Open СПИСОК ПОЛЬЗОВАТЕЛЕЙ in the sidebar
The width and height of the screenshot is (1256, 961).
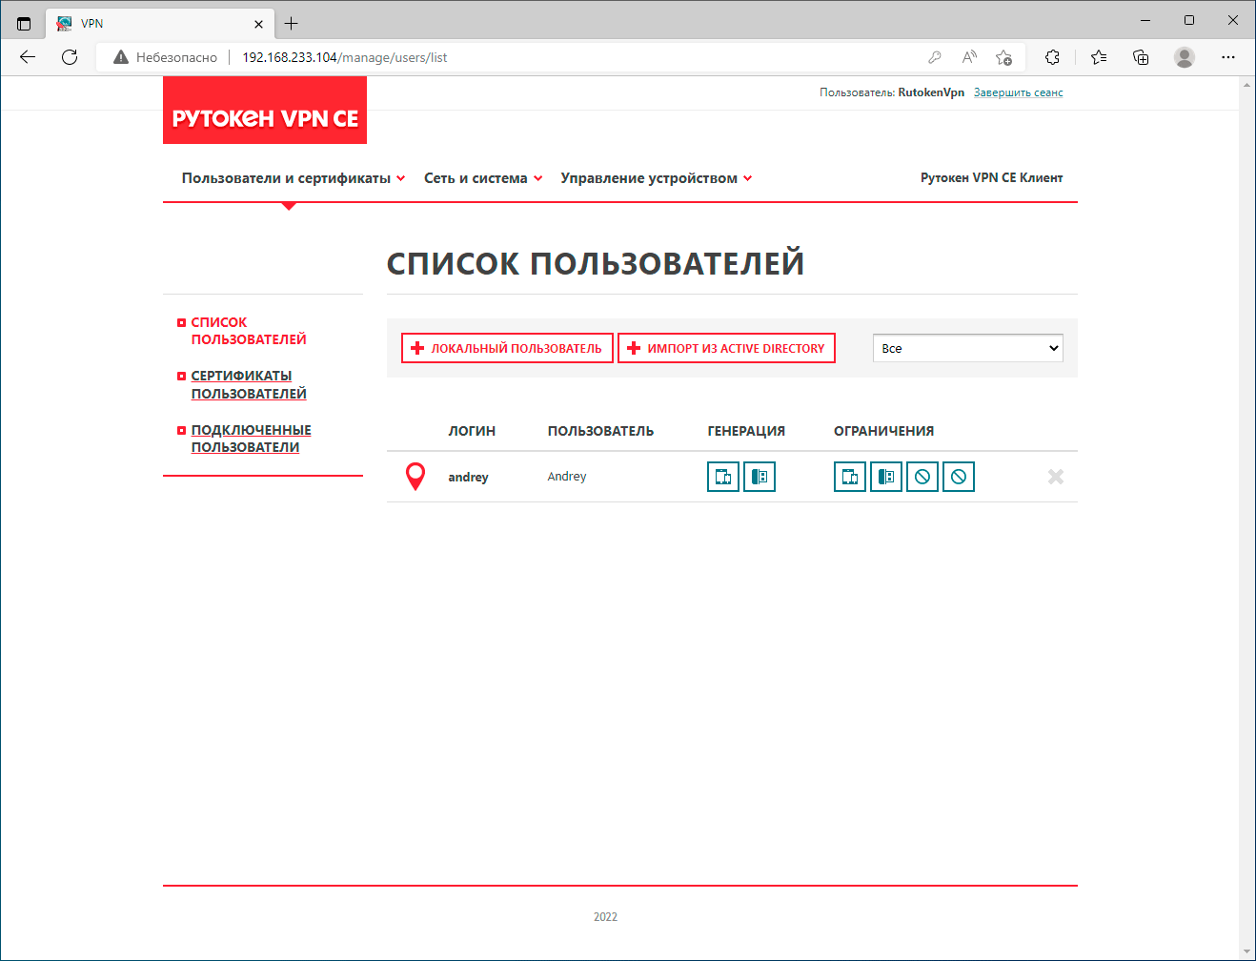coord(249,331)
